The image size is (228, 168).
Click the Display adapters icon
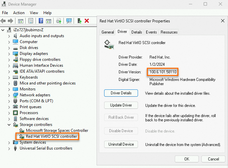pyautogui.click(x=15, y=54)
